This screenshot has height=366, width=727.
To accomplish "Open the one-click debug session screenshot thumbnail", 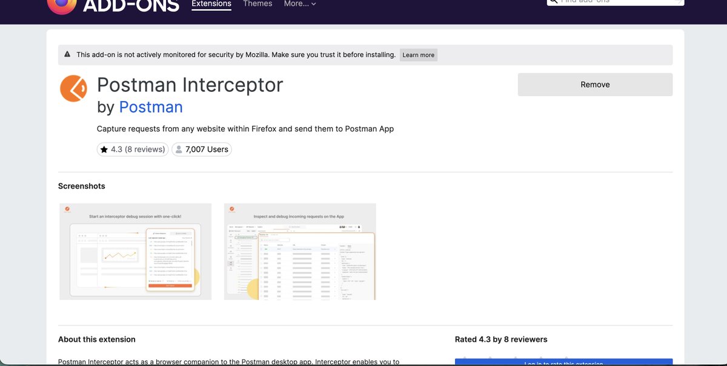I will click(135, 252).
